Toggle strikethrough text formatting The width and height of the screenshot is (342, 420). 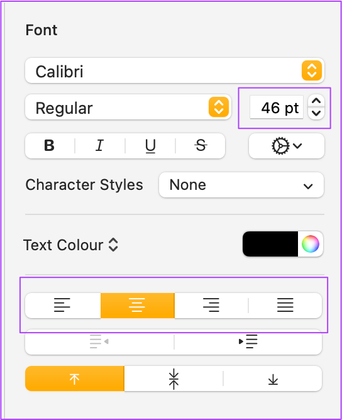point(201,146)
